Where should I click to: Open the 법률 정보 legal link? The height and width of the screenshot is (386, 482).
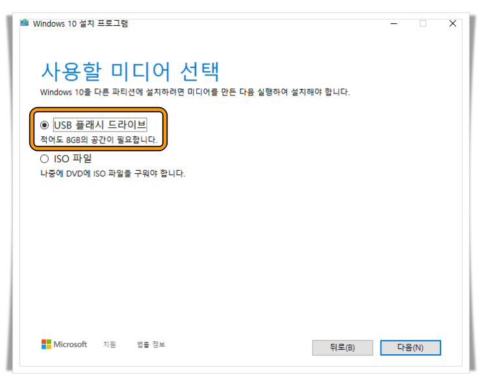pos(151,344)
